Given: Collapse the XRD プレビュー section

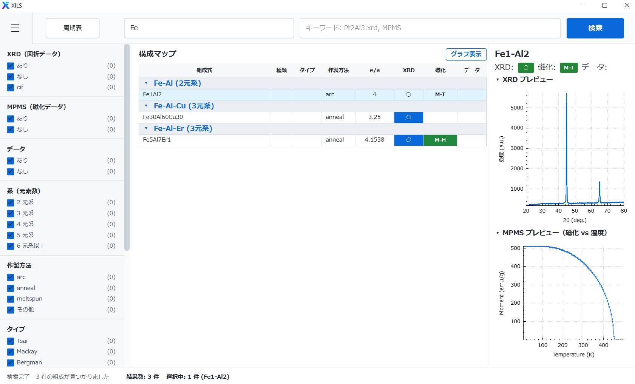Looking at the screenshot, I should tap(497, 80).
